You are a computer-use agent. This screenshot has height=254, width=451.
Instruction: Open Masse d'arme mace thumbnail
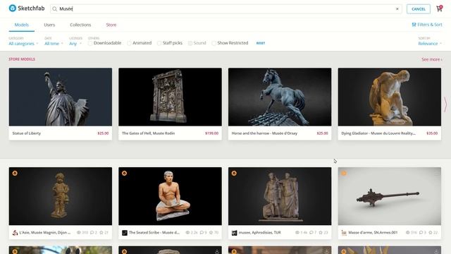click(x=390, y=196)
